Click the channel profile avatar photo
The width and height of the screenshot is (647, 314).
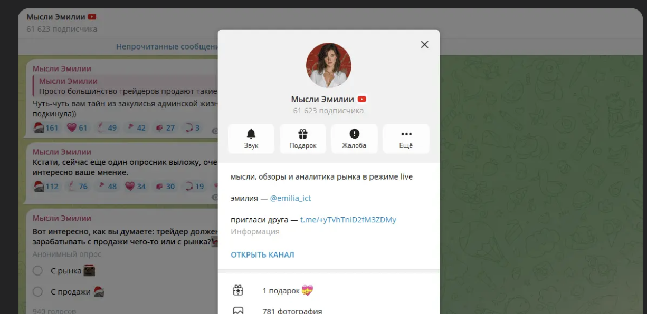point(328,65)
